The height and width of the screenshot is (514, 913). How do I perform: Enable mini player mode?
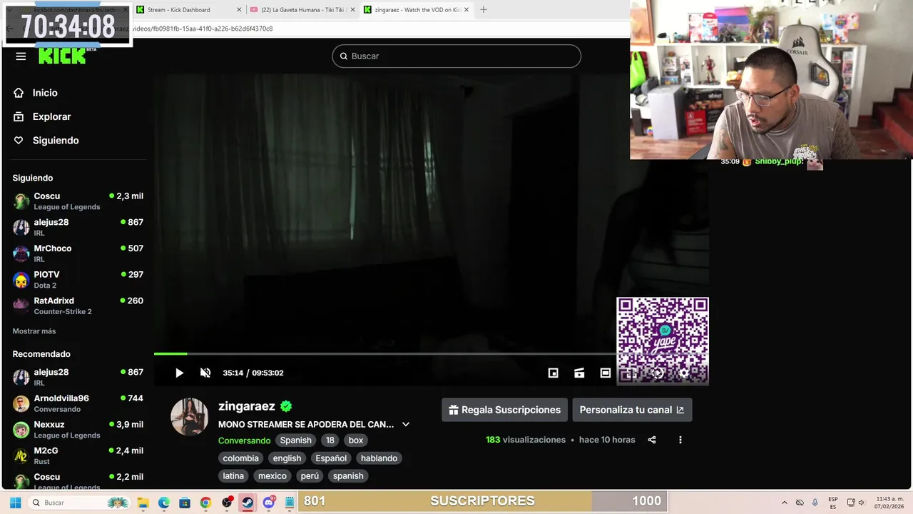pyautogui.click(x=553, y=373)
